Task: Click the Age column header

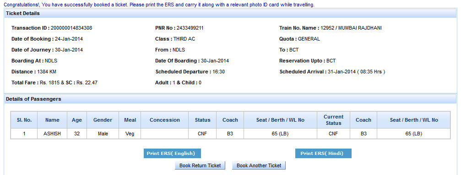Action: [77, 120]
